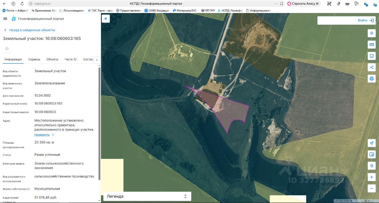Zoom in the map with plus button
The image size is (379, 203).
[372, 177]
